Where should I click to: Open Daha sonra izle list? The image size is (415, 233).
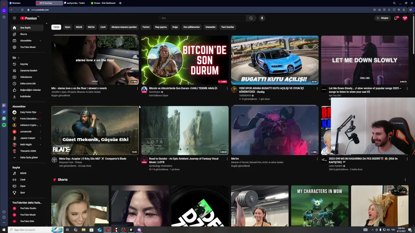click(x=27, y=83)
